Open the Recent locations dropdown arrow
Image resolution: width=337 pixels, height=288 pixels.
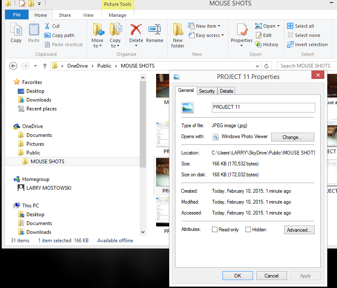pyautogui.click(x=35, y=66)
